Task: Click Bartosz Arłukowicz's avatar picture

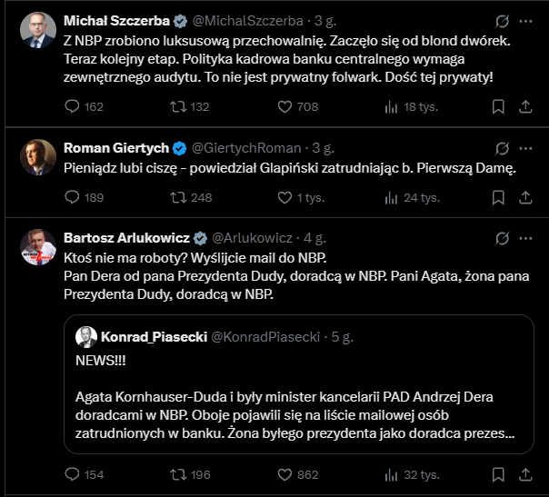Action: (36, 247)
